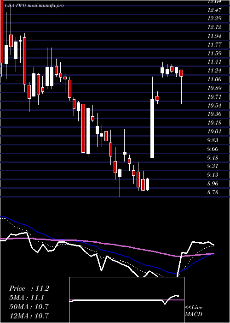Click the 12.29 price axis label
The image size is (230, 323).
tap(214, 18)
